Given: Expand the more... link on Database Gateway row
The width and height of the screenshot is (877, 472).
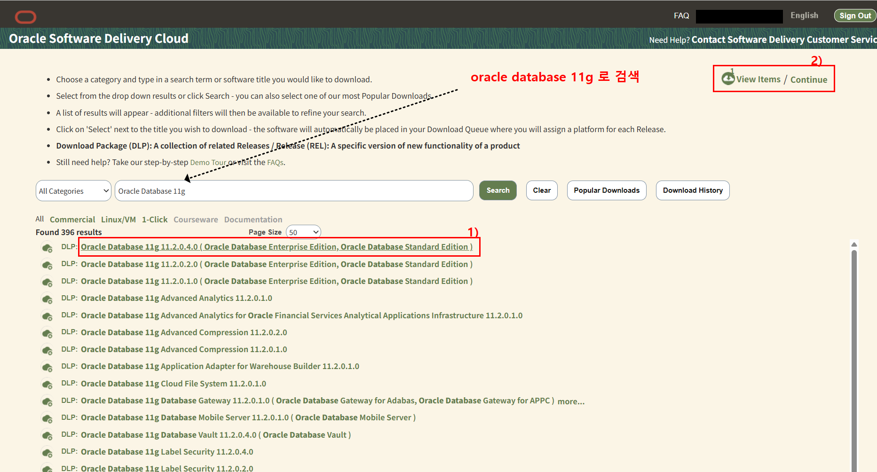Looking at the screenshot, I should pyautogui.click(x=571, y=401).
